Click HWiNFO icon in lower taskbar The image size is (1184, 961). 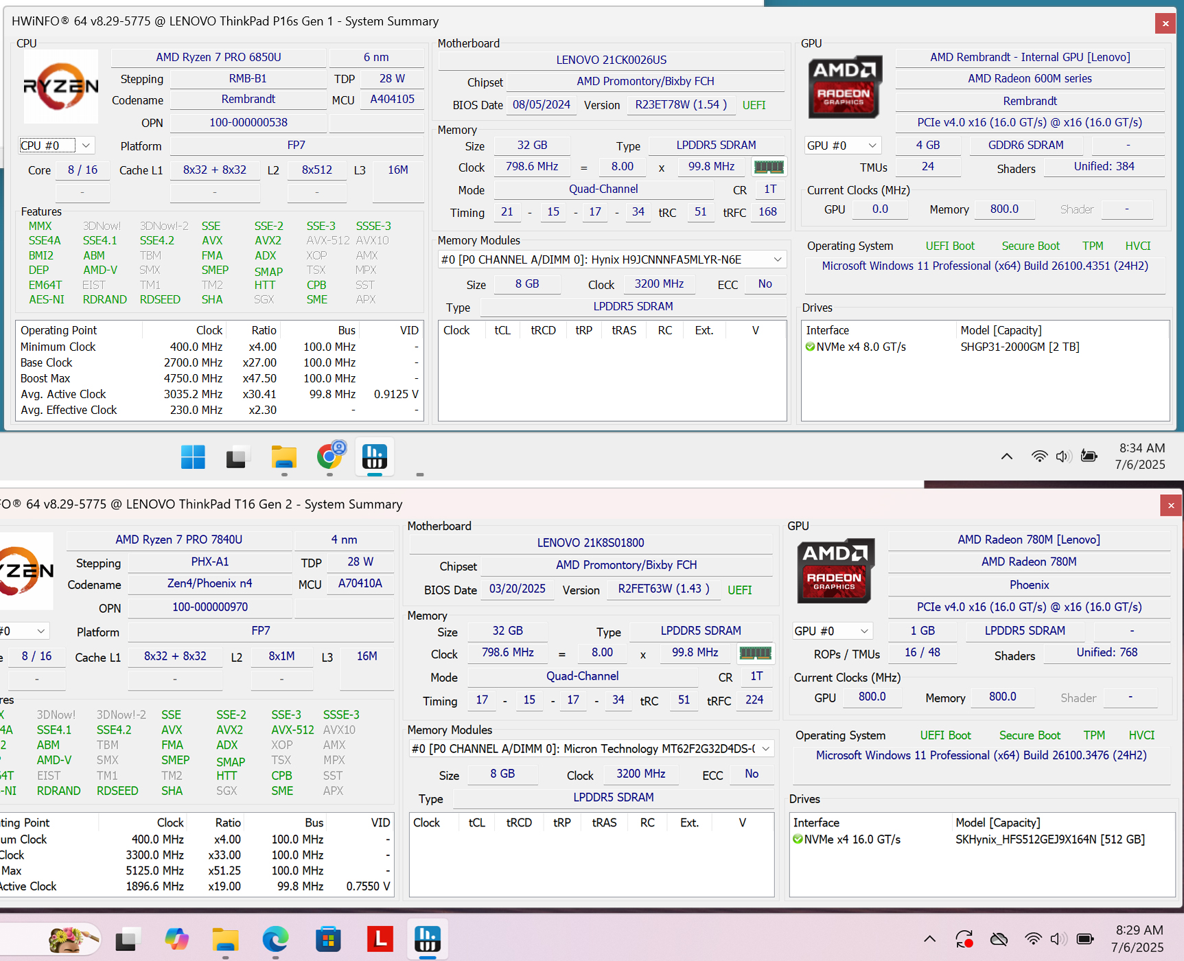[x=428, y=938]
